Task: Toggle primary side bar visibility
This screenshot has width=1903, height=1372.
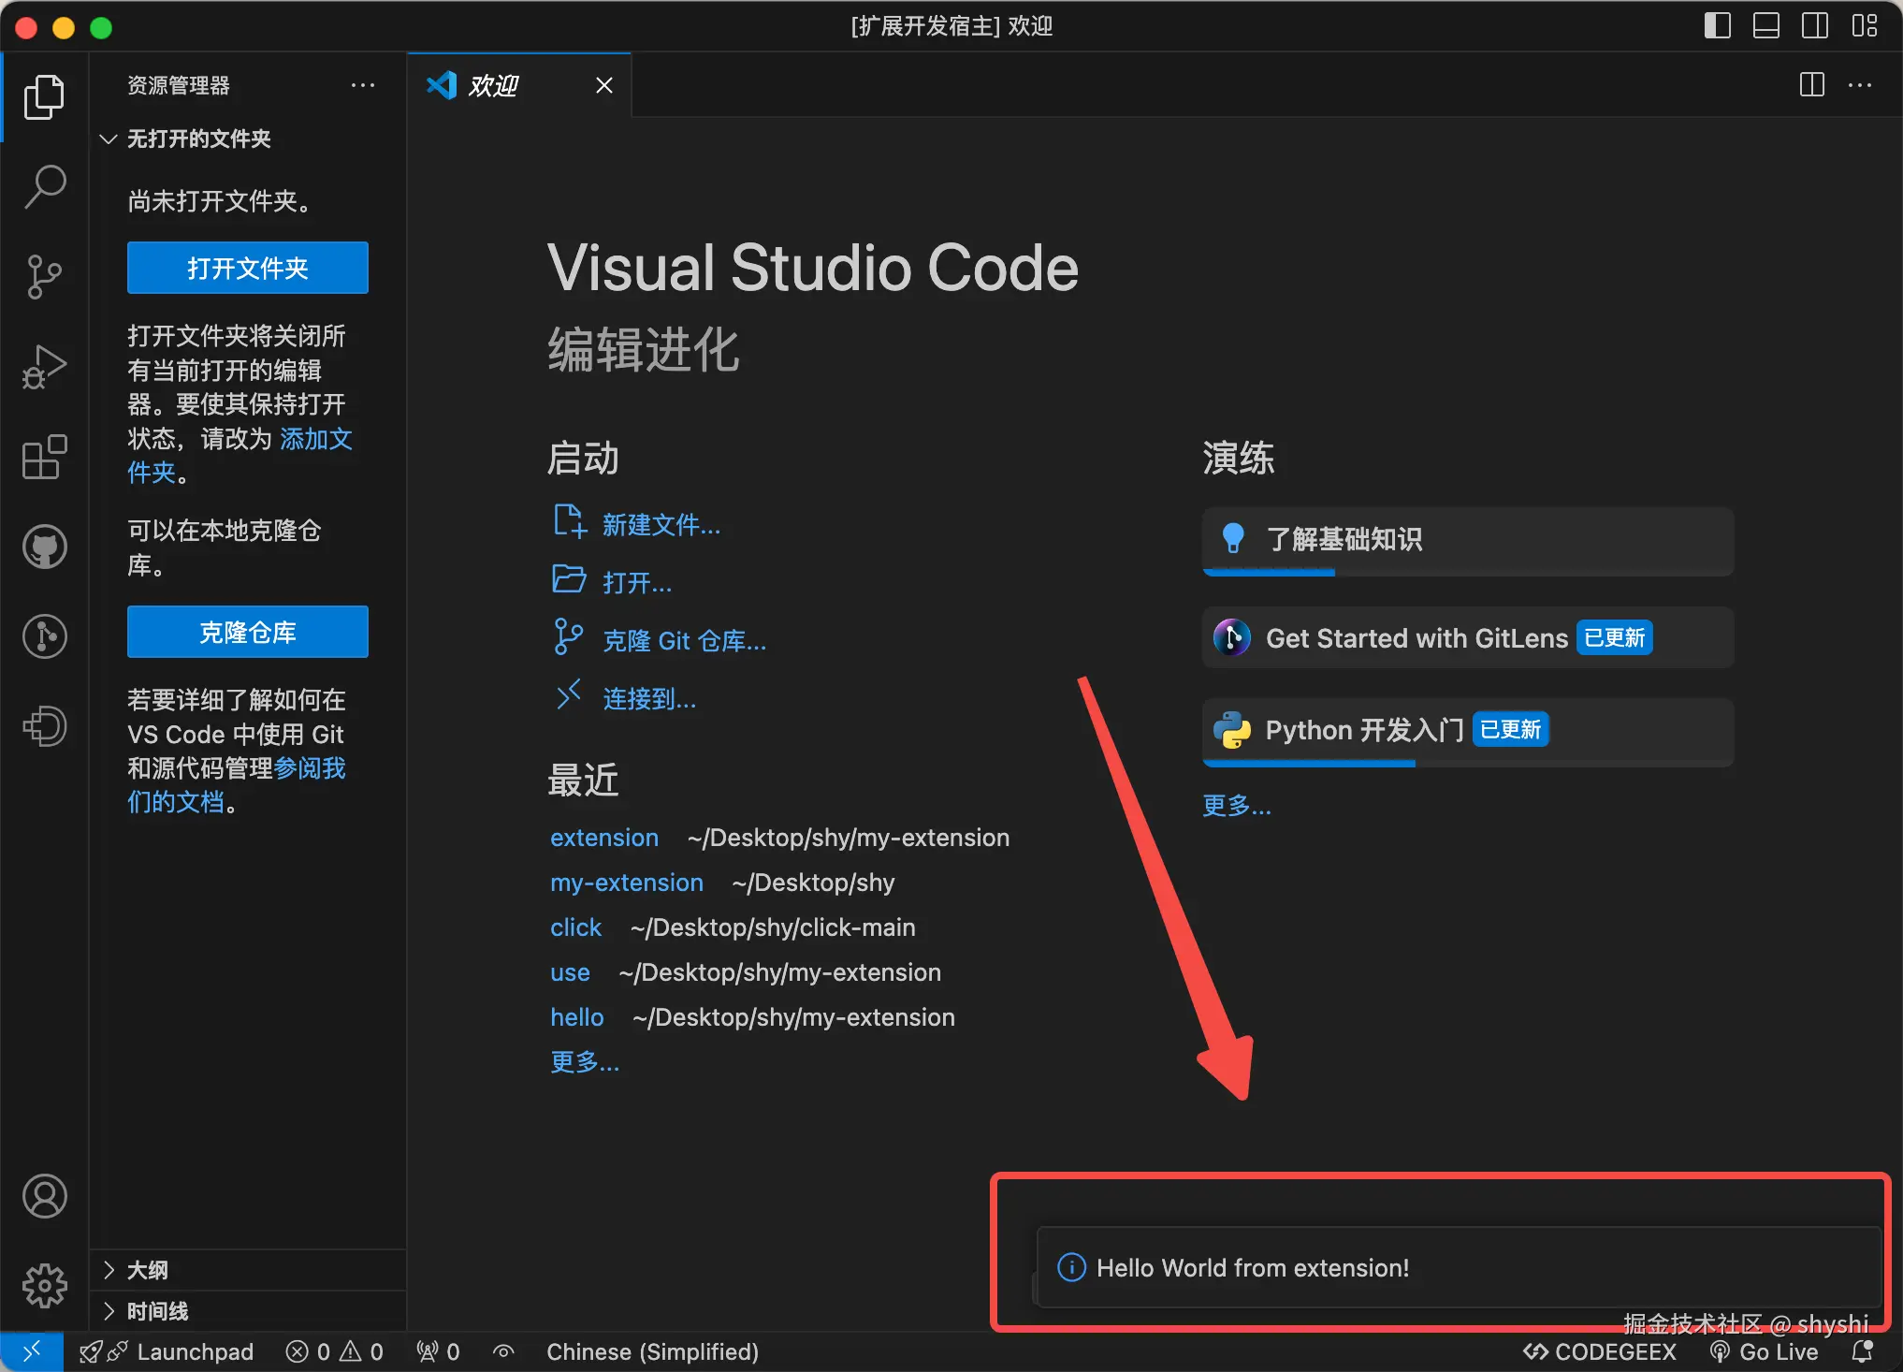Action: pyautogui.click(x=1718, y=25)
